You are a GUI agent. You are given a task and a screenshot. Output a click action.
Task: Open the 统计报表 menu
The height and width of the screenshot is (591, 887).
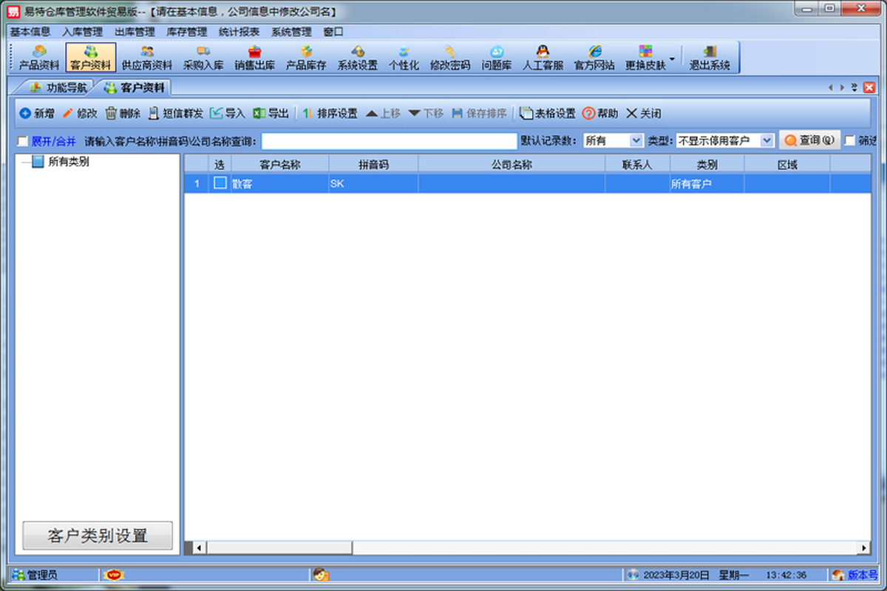coord(239,32)
